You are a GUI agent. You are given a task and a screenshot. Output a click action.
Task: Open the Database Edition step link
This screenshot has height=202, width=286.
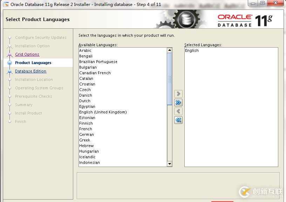point(30,71)
